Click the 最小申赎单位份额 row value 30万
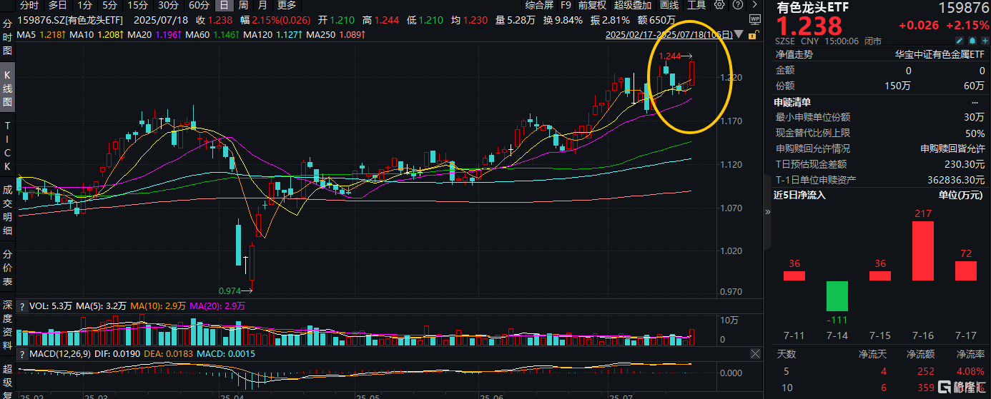Image resolution: width=991 pixels, height=399 pixels. [x=974, y=117]
